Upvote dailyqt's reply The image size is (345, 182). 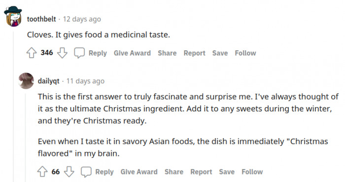(42, 172)
